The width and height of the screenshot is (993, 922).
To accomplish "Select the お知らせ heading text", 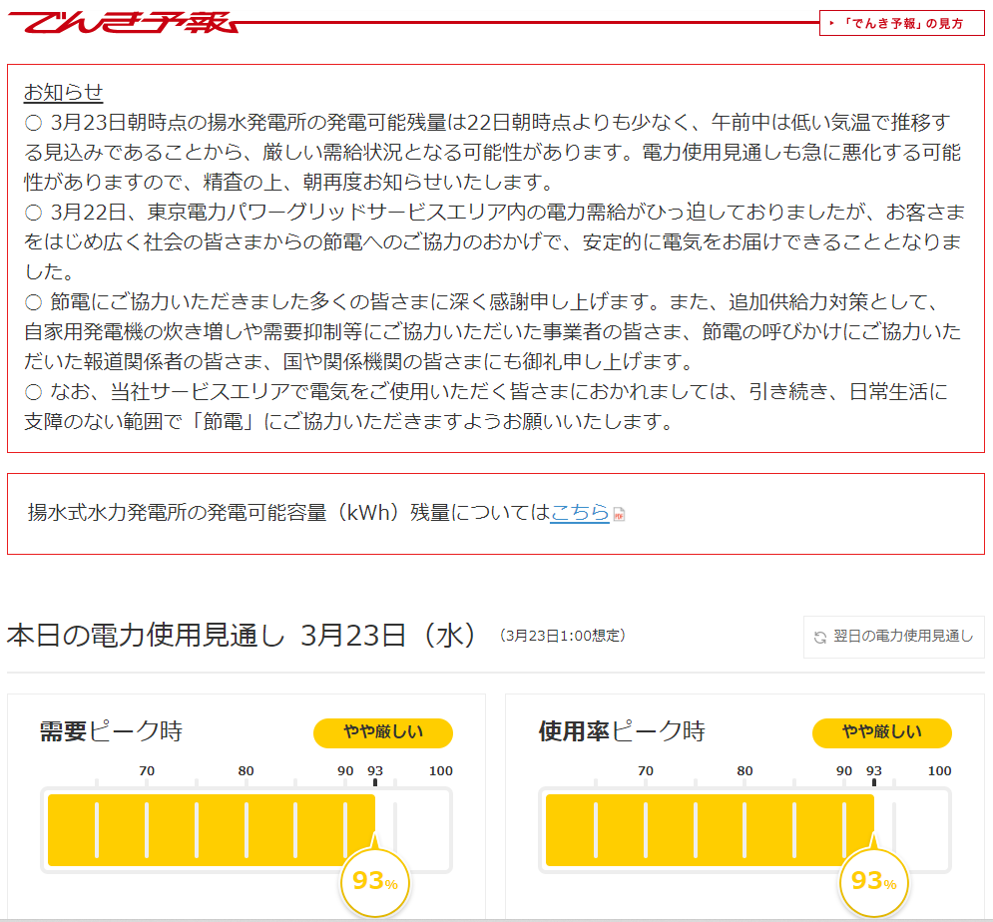I will pyautogui.click(x=63, y=93).
